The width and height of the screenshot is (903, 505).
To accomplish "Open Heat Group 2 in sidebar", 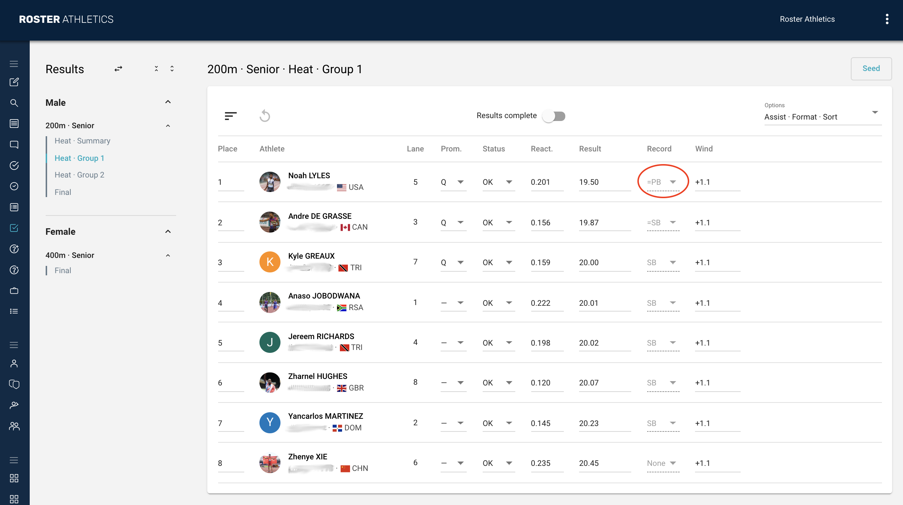I will point(79,175).
